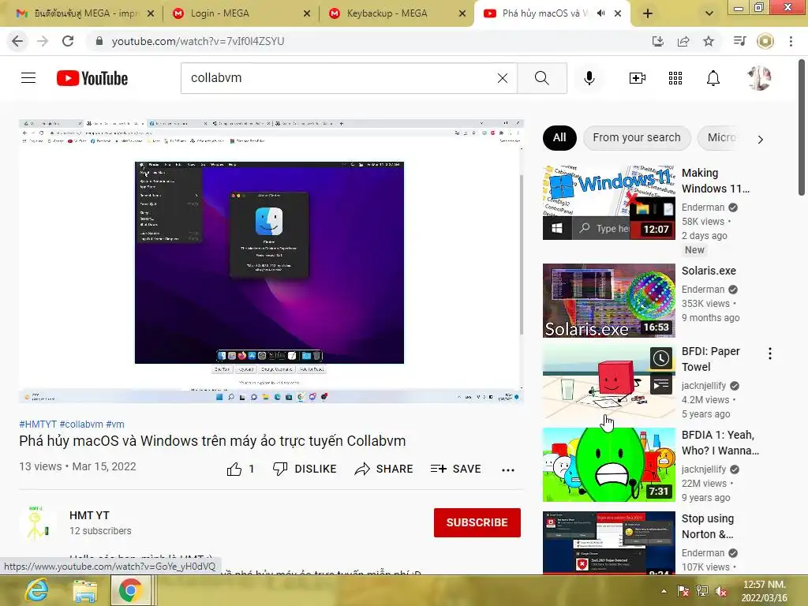Launch Internet Explorer from taskbar
The height and width of the screenshot is (606, 808).
[x=36, y=590]
